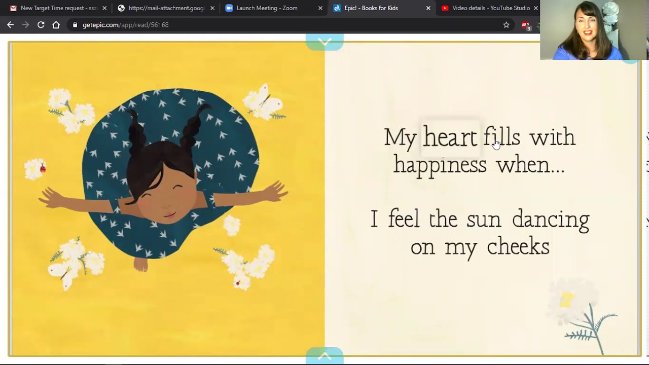Click the word "happiness" in the text
Image resolution: width=649 pixels, height=365 pixels.
440,166
